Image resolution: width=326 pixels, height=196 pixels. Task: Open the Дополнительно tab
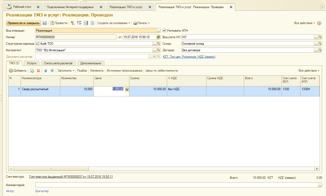(91, 63)
